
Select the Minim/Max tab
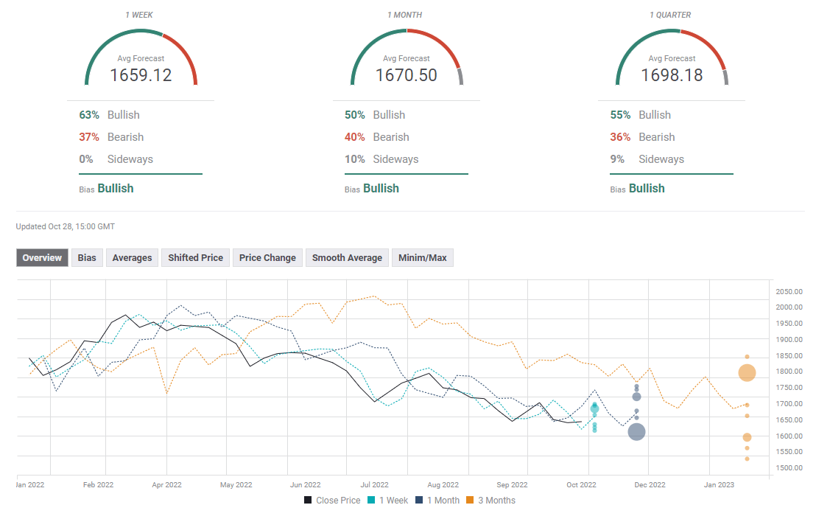(x=423, y=257)
